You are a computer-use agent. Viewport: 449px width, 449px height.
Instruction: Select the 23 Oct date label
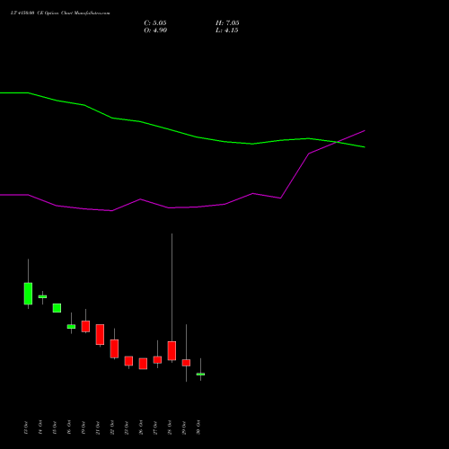point(127,427)
